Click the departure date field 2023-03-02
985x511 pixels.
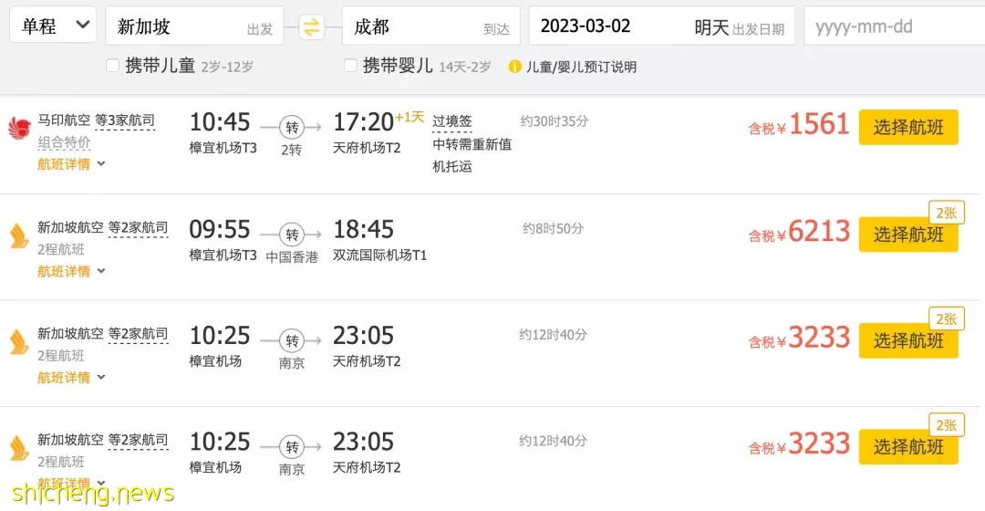click(x=662, y=26)
